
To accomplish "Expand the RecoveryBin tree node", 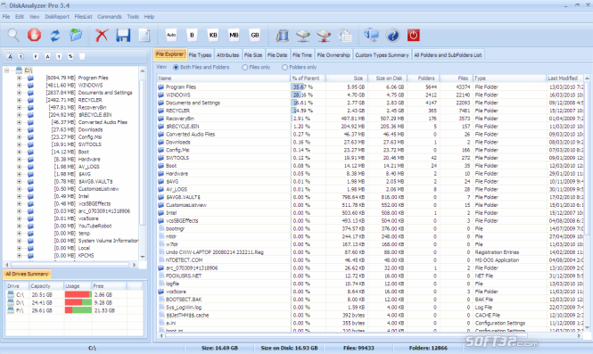I will pyautogui.click(x=19, y=107).
